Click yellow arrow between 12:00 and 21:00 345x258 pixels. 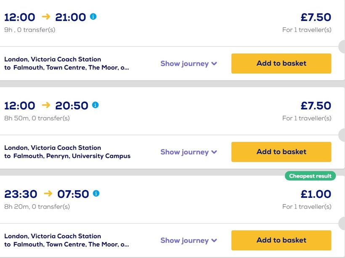click(45, 17)
